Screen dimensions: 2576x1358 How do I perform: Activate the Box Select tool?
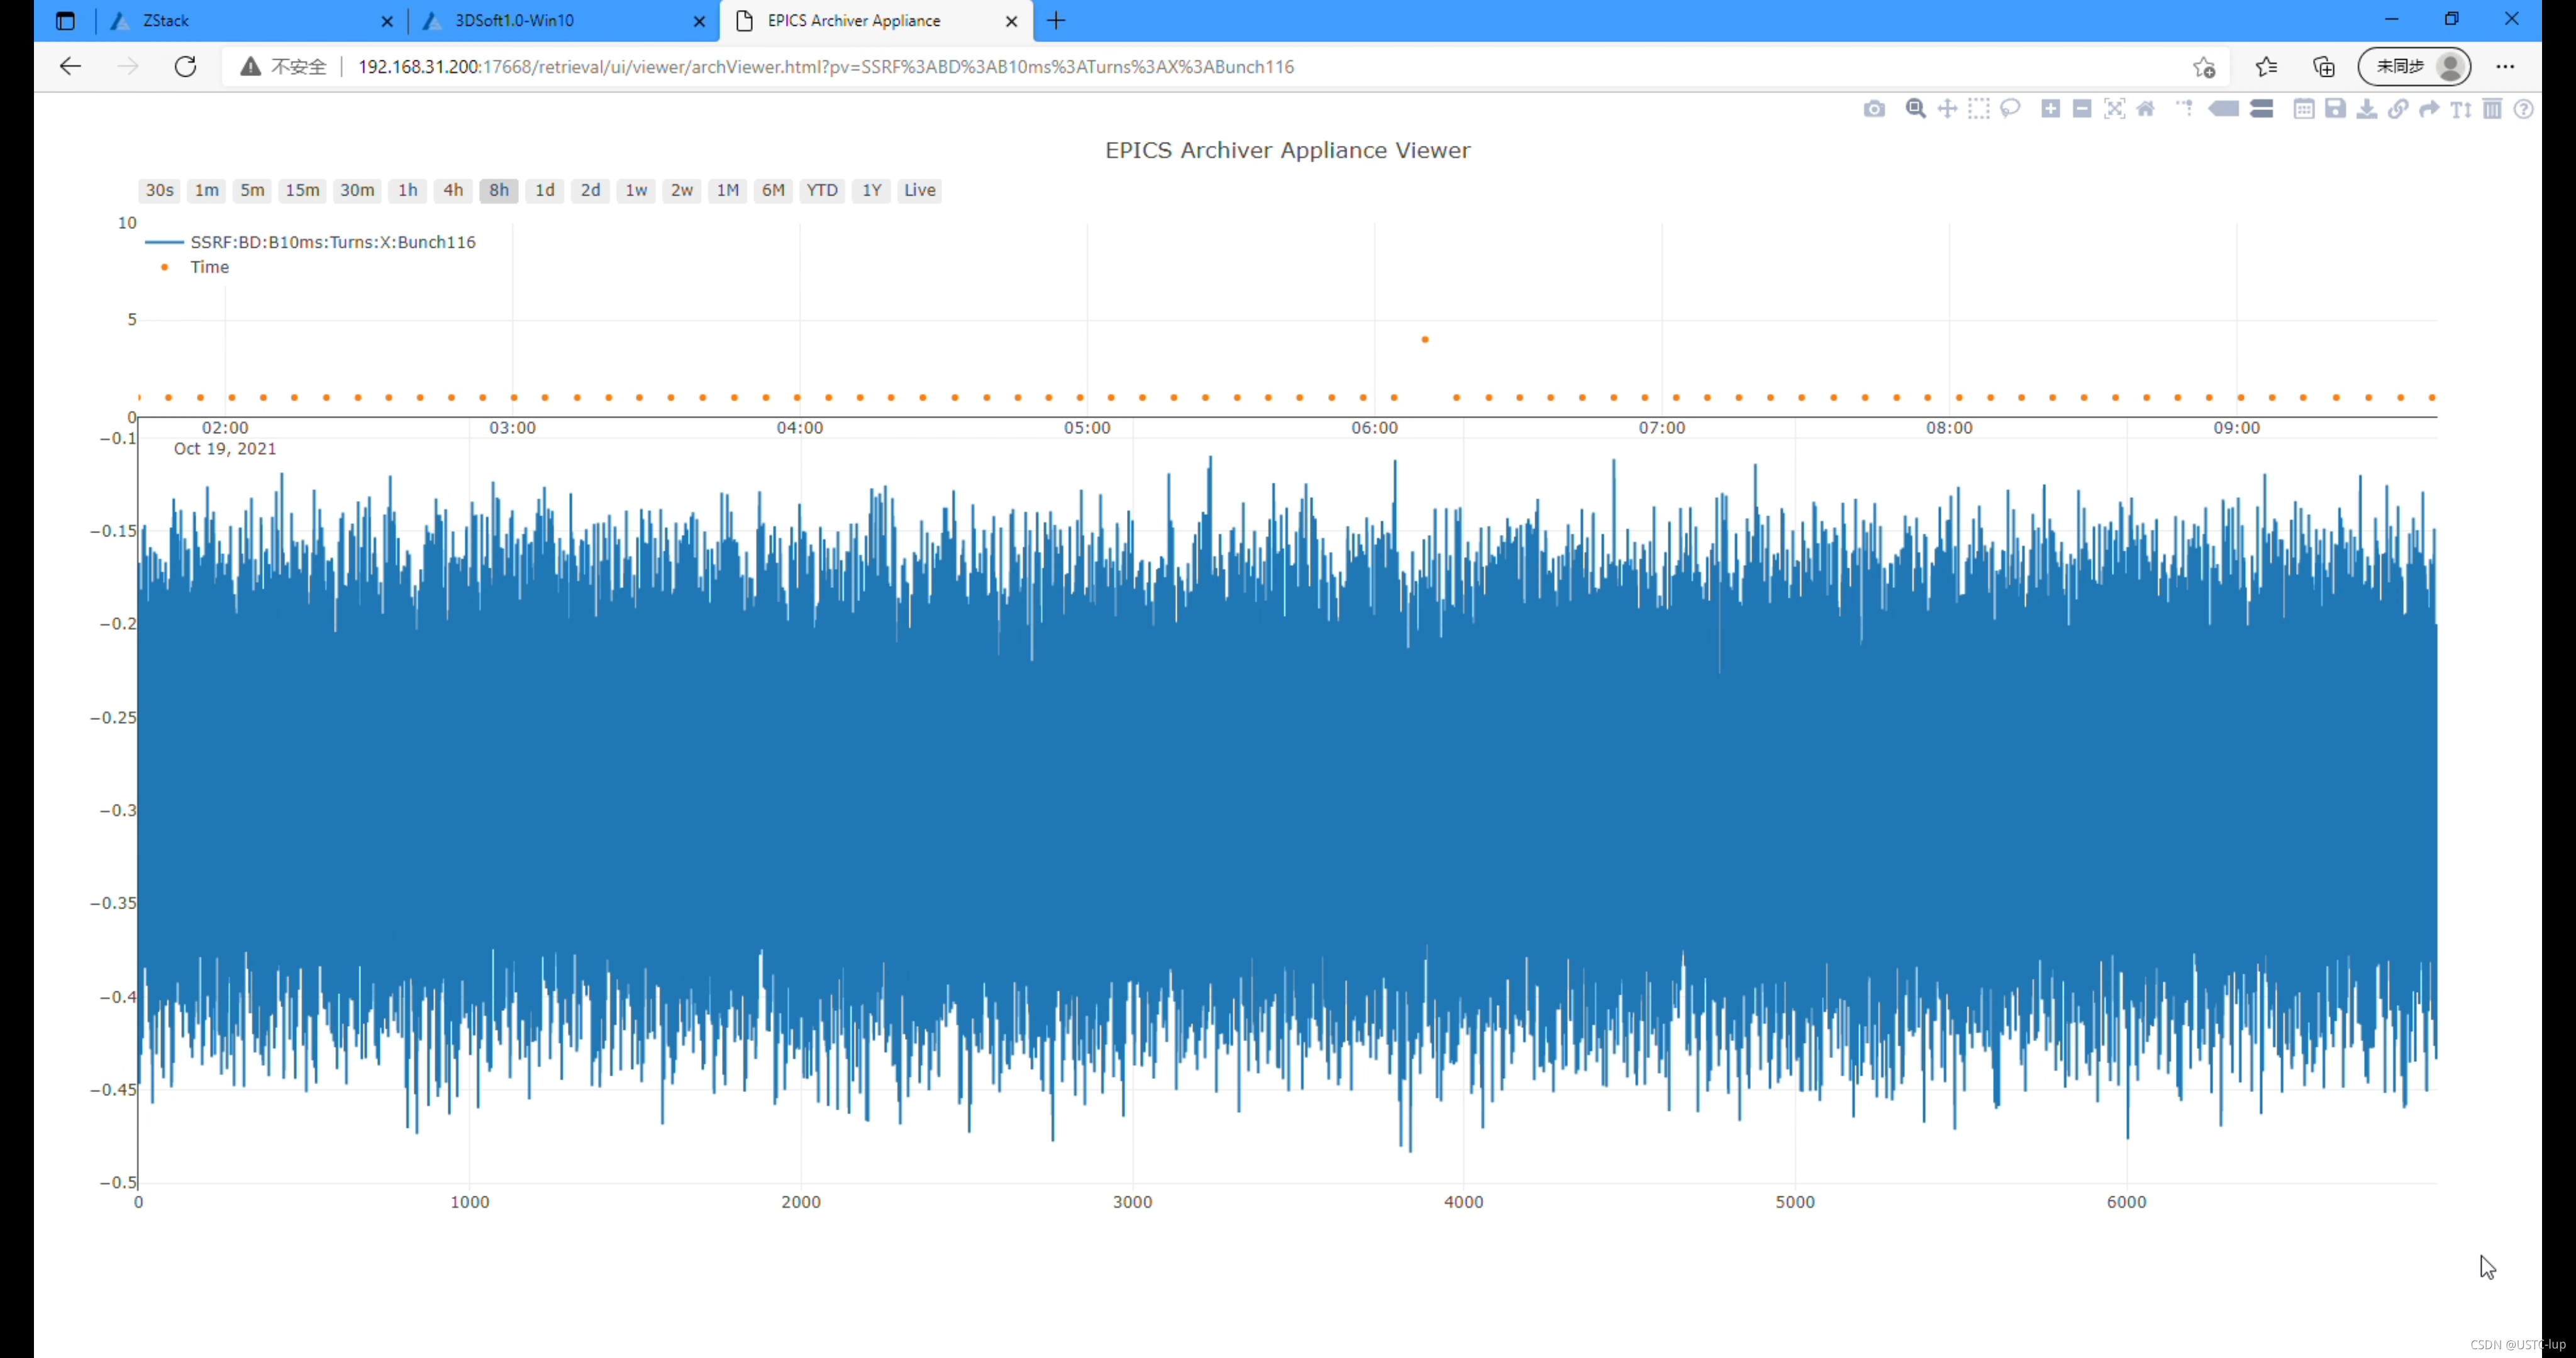pyautogui.click(x=1978, y=109)
